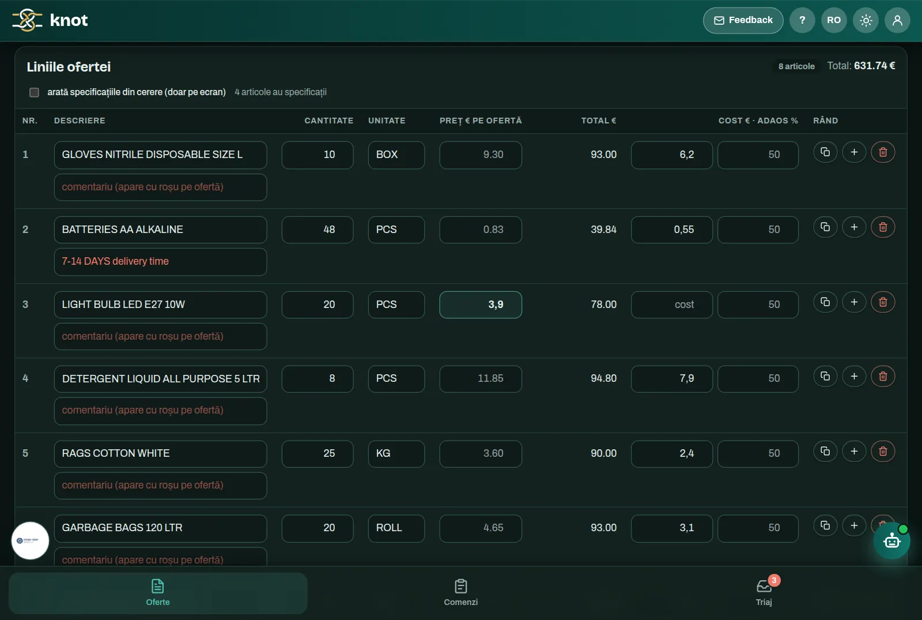This screenshot has height=620, width=922.
Task: Add a row after BATTERIES AA ALKALINE
Action: pos(854,227)
